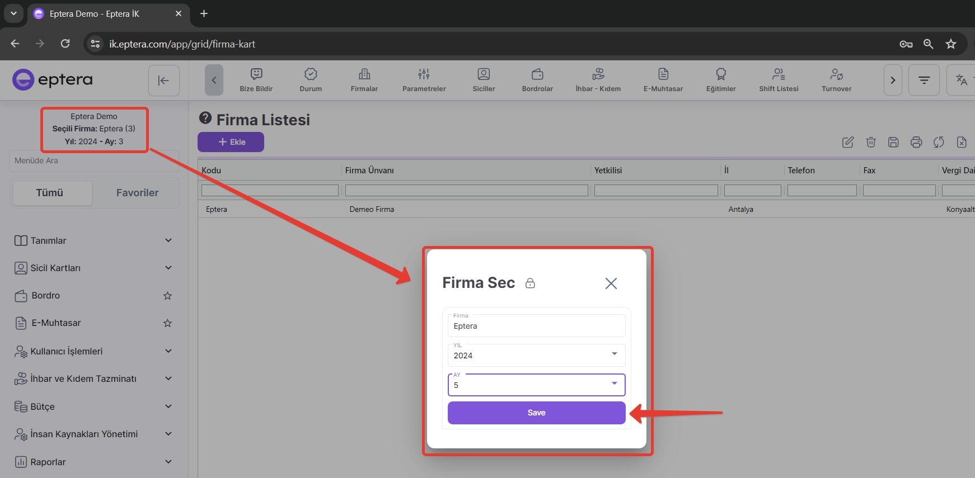Click the edit pencil icon above grid
The height and width of the screenshot is (478, 975).
848,142
